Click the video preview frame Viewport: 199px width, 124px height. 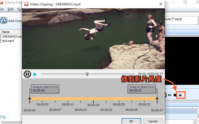point(93,39)
